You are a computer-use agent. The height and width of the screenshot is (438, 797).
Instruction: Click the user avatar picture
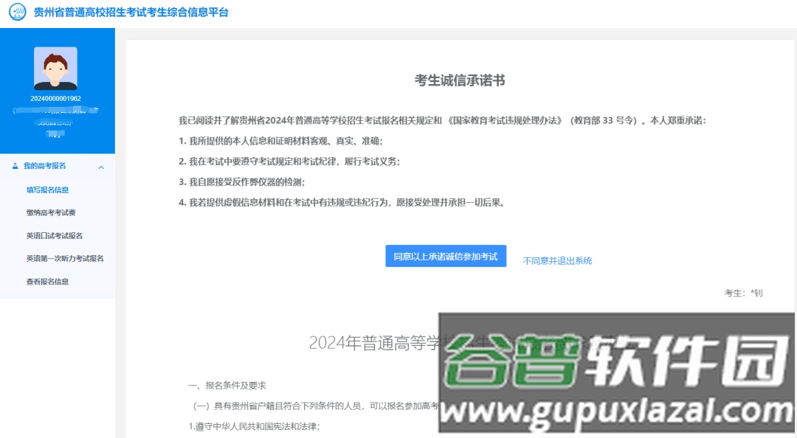coord(55,68)
